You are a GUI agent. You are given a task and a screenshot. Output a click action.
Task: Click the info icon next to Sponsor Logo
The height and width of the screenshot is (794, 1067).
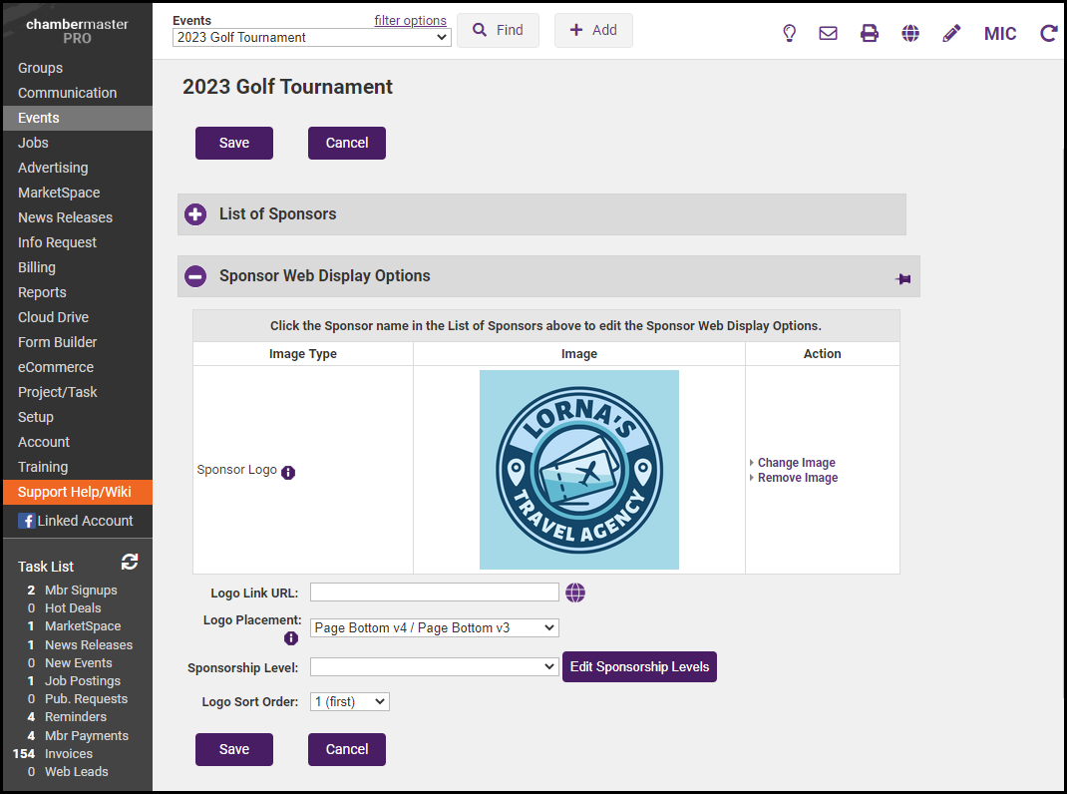point(288,472)
